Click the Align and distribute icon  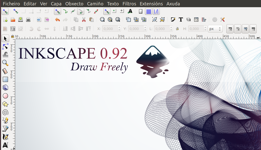point(204,20)
